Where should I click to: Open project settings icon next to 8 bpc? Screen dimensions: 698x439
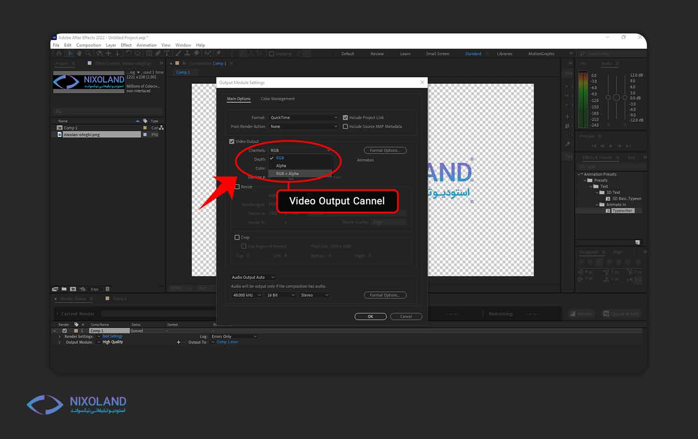click(x=82, y=289)
